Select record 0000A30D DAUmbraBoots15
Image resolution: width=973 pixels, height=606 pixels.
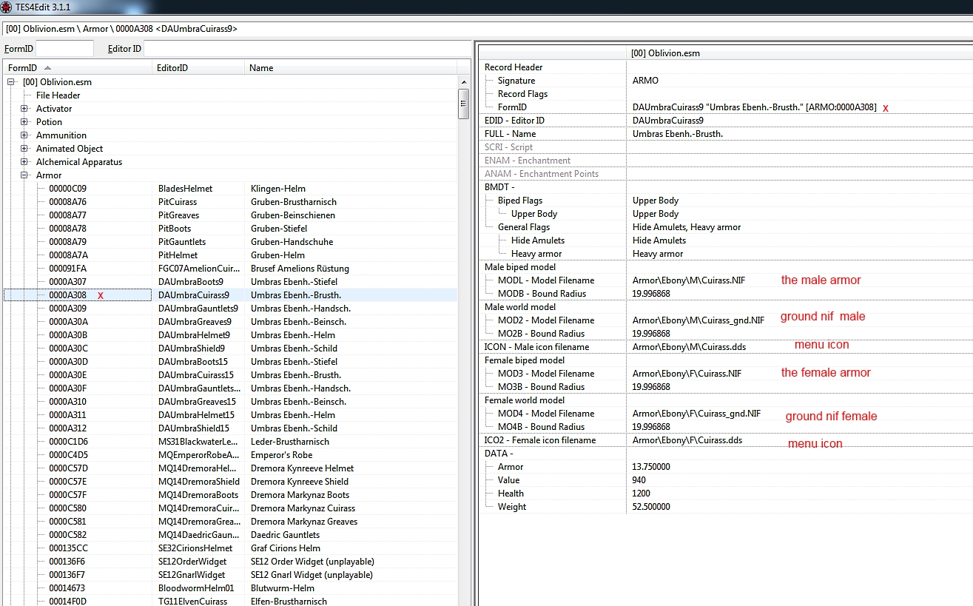tap(230, 362)
